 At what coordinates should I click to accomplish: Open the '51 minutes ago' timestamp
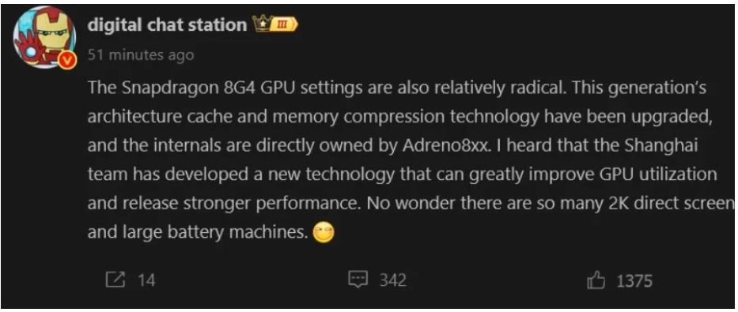(141, 55)
